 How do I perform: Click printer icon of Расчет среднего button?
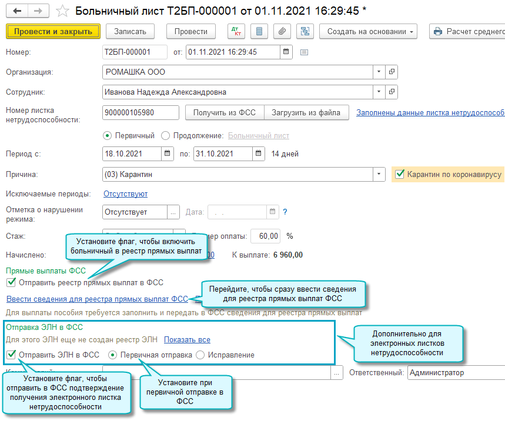tap(438, 31)
